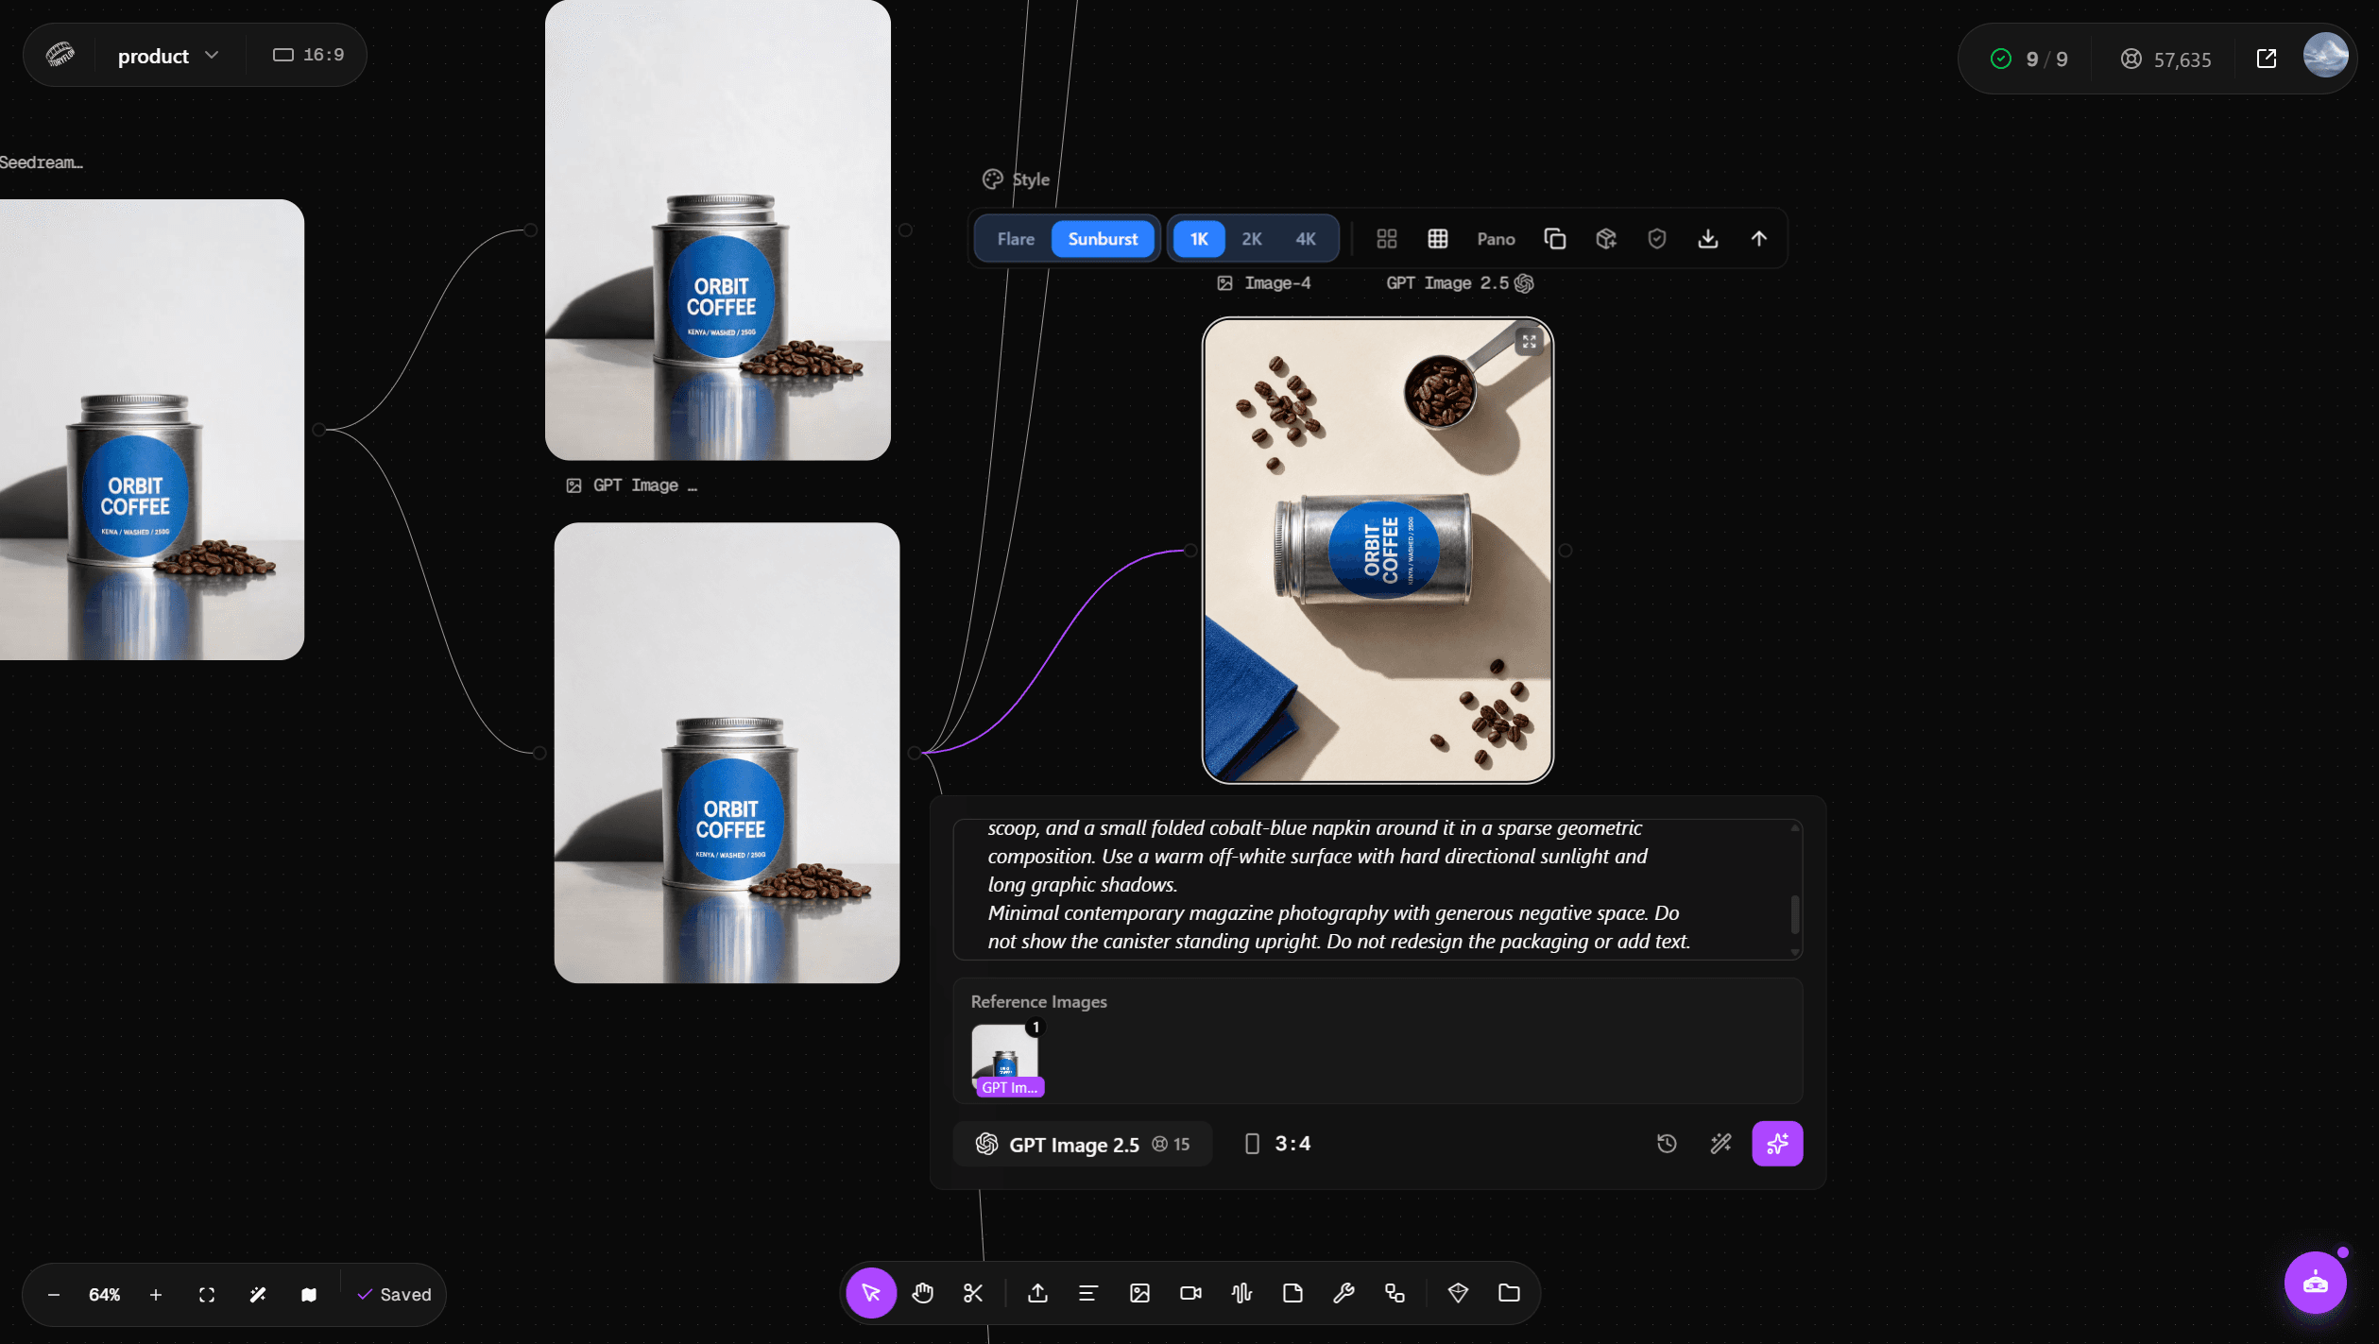Click the upload icon in bottom toolbar
The image size is (2379, 1344).
pyautogui.click(x=1037, y=1293)
